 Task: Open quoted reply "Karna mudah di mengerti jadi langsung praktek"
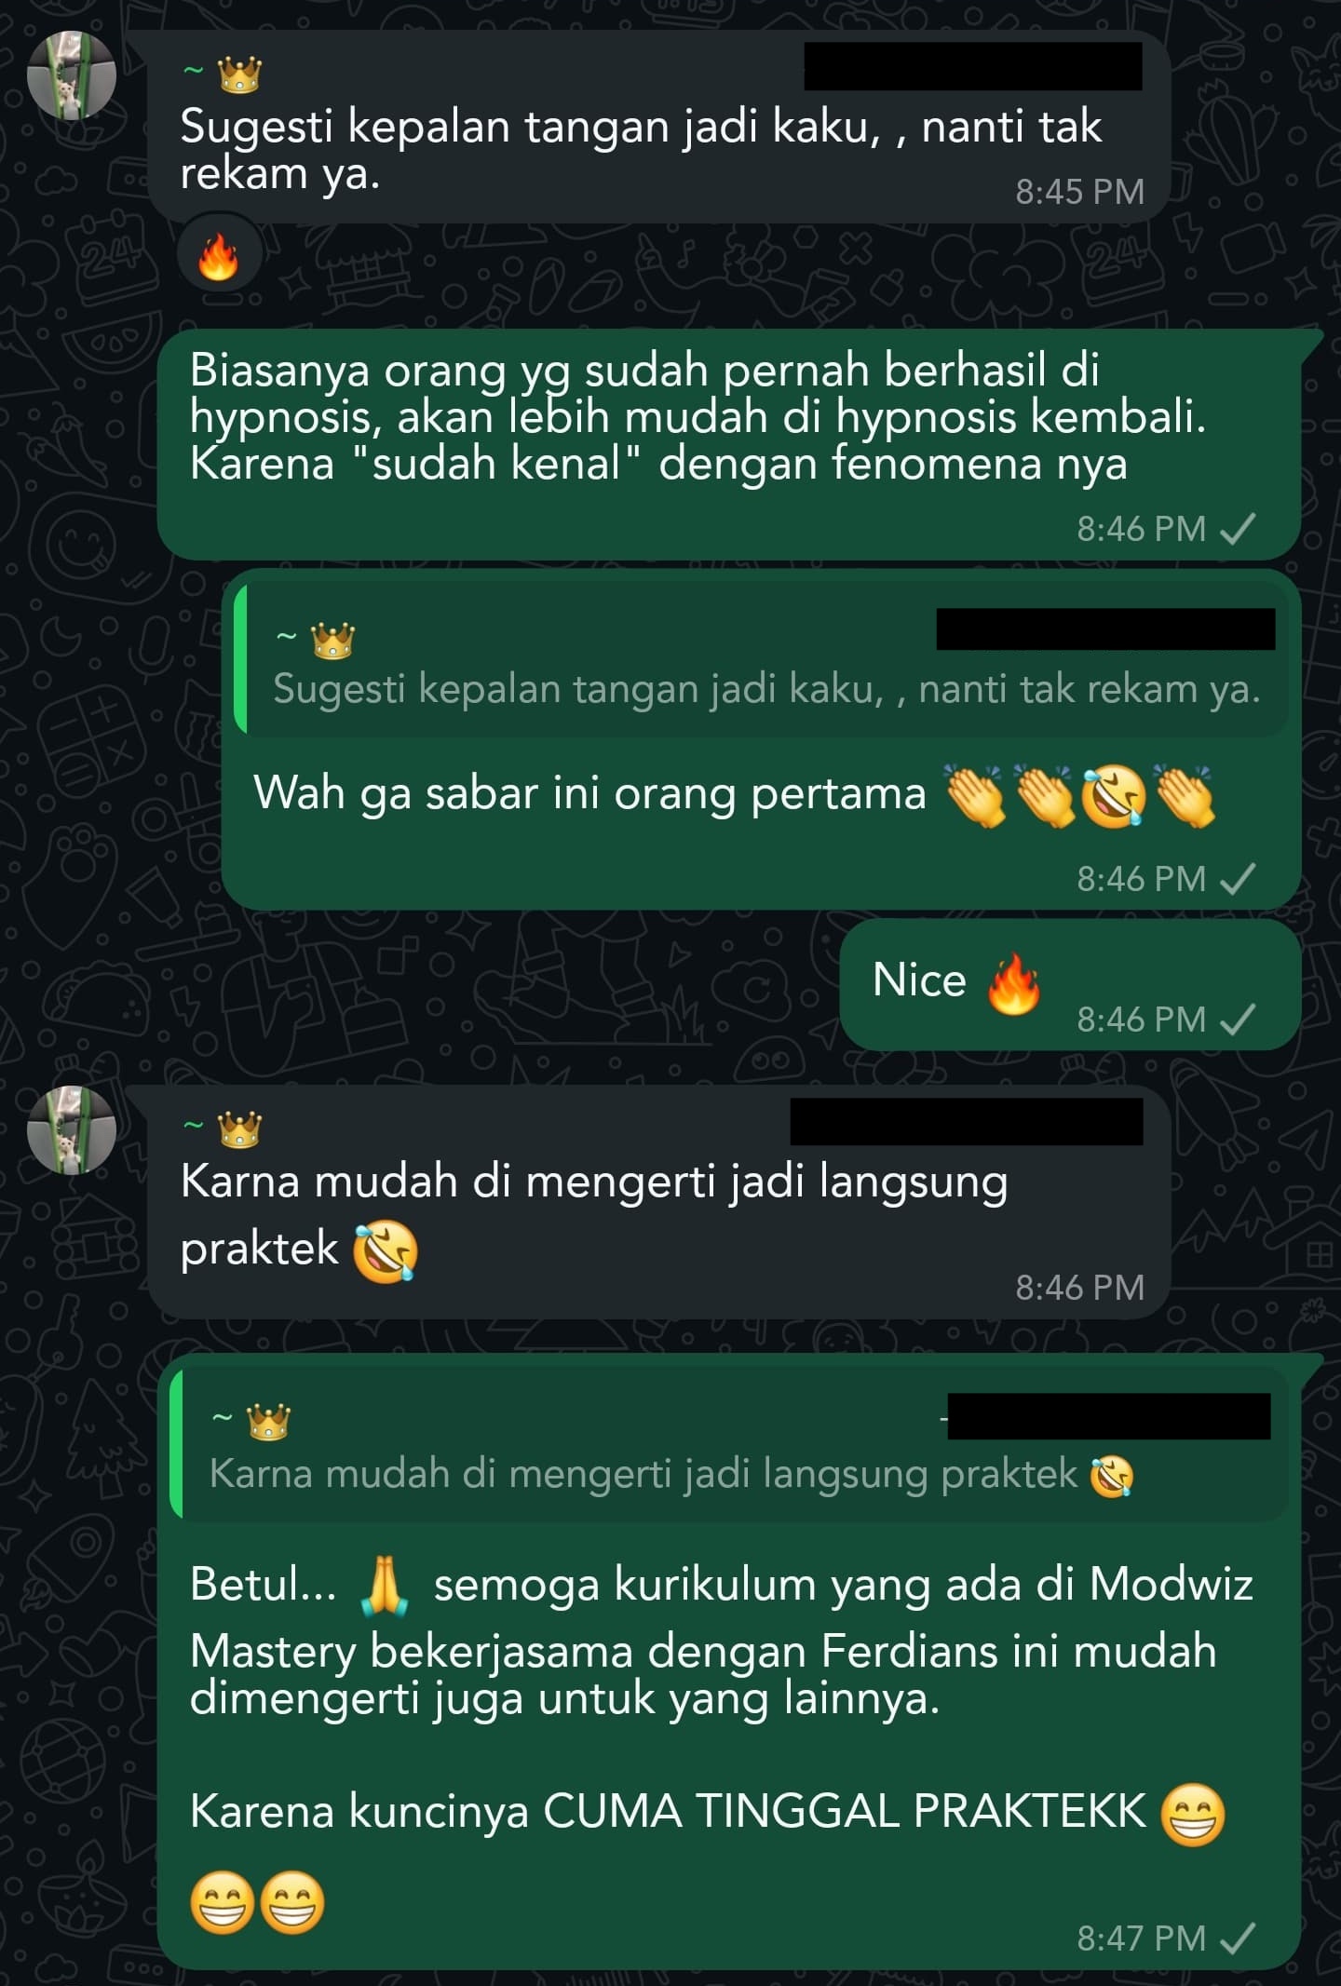point(729,1442)
